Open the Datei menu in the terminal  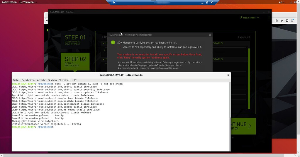16,80
